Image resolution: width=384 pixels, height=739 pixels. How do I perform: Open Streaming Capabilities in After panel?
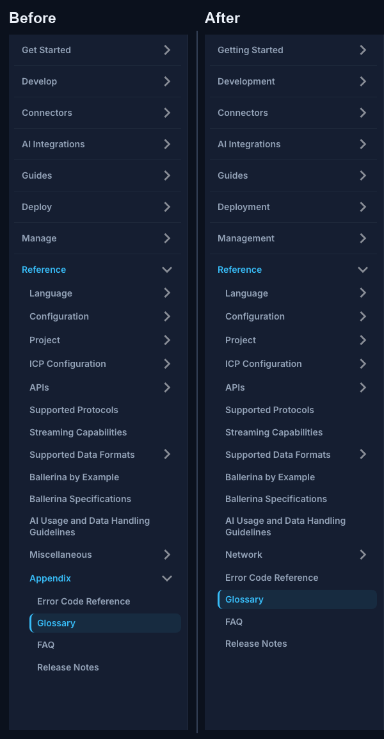coord(274,432)
